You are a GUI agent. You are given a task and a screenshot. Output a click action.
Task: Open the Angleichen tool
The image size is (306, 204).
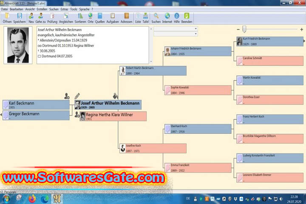[x=66, y=18]
